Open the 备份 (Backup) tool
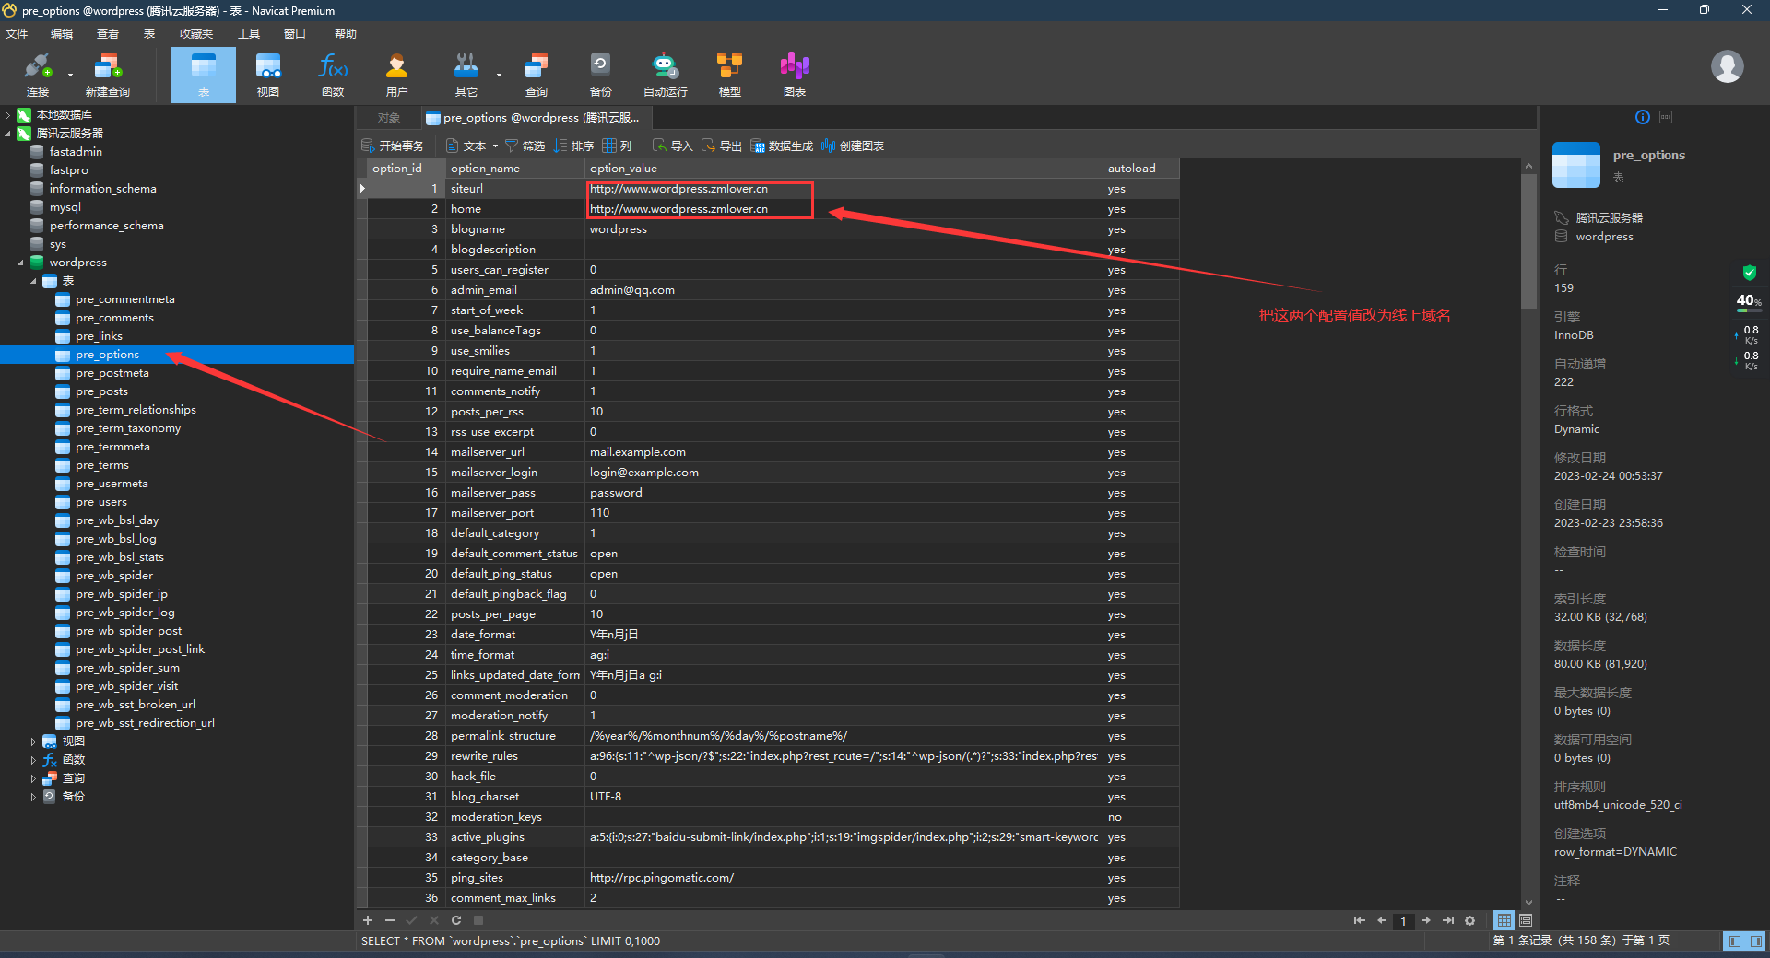The image size is (1770, 958). [x=600, y=75]
